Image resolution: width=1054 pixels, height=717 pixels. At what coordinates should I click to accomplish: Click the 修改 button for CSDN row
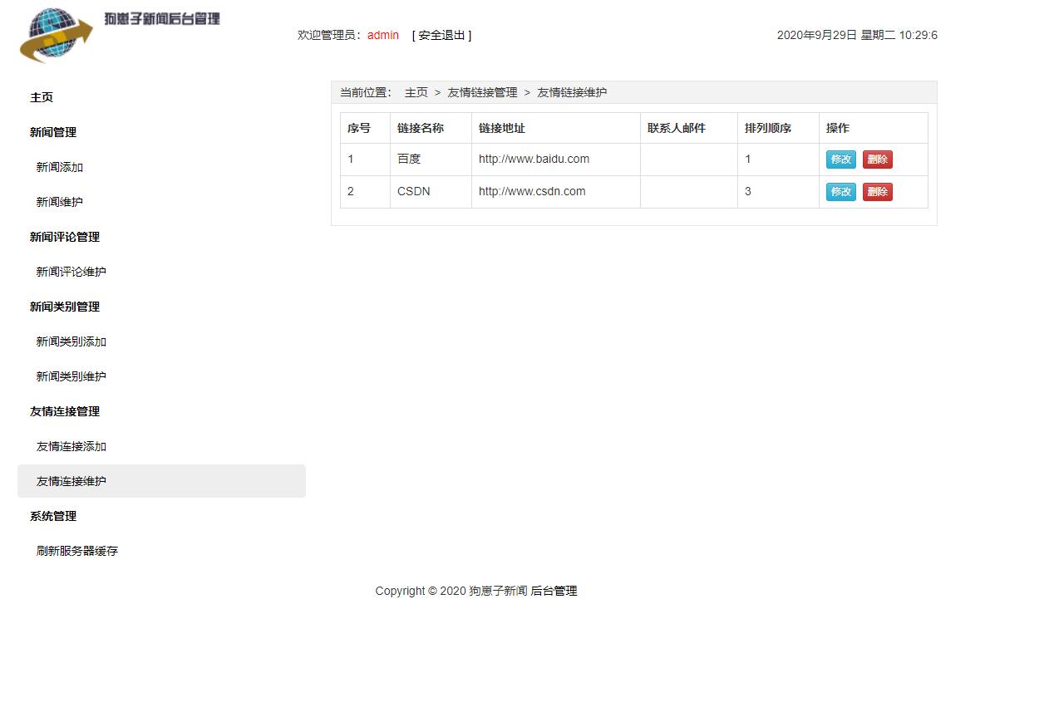[x=840, y=191]
